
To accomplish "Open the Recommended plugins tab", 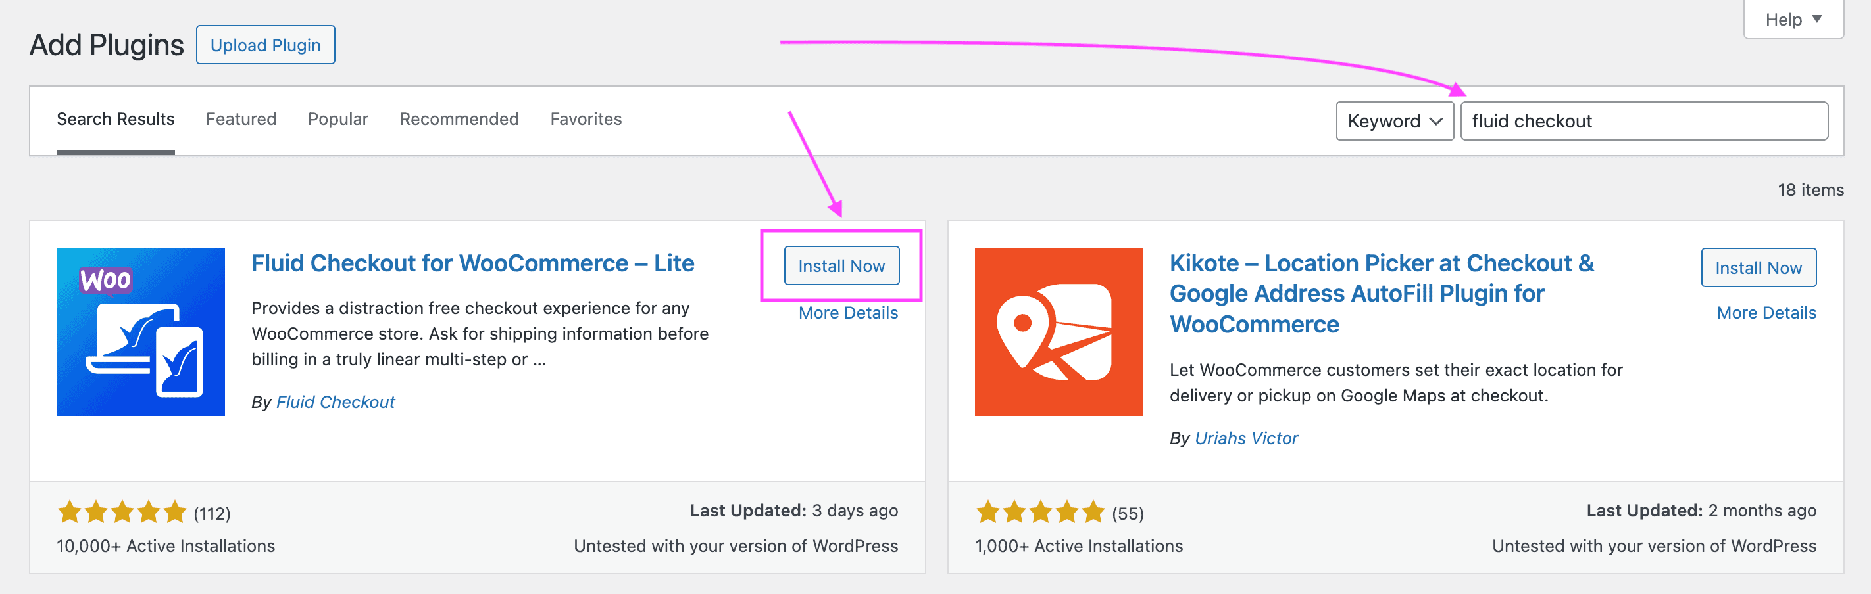I will click(x=459, y=119).
